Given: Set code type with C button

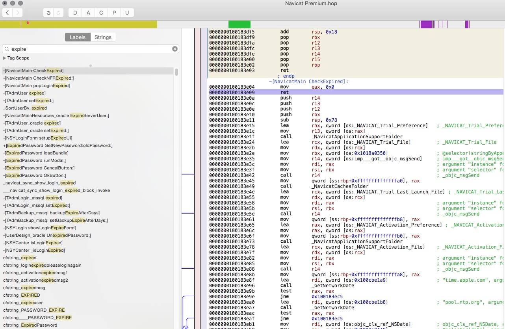Looking at the screenshot, I should click(101, 13).
